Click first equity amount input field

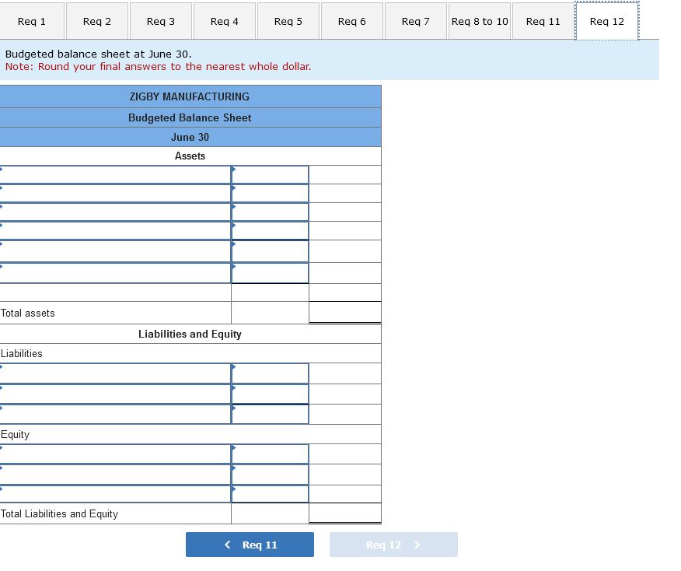(270, 454)
